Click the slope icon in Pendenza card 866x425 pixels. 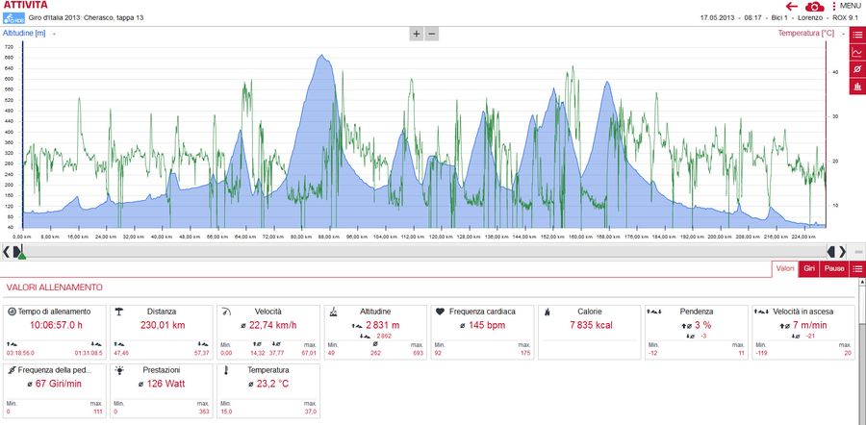(x=654, y=312)
